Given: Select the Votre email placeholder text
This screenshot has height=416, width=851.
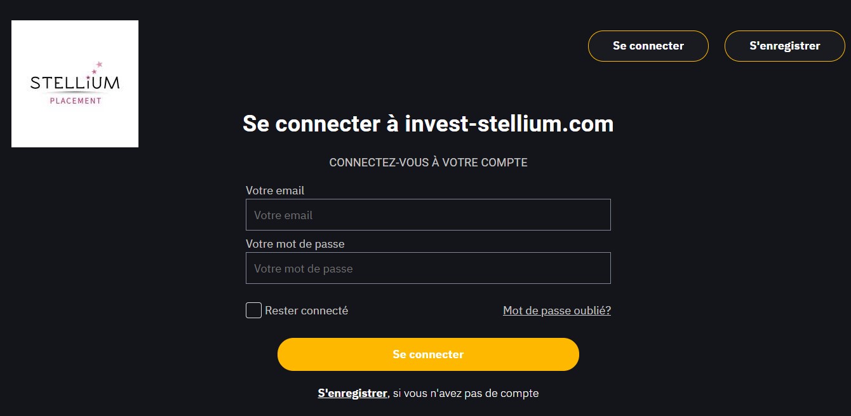Looking at the screenshot, I should coord(283,215).
